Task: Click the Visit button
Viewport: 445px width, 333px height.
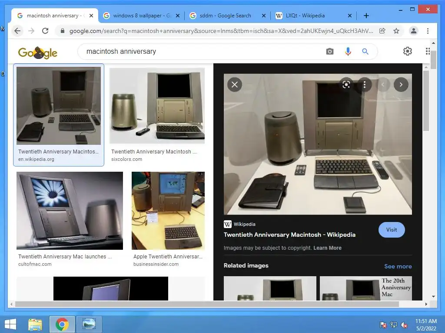Action: [x=392, y=230]
